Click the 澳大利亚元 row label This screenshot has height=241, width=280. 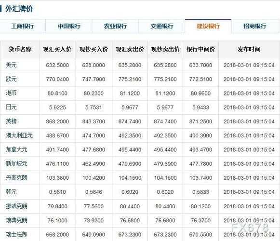pos(19,135)
